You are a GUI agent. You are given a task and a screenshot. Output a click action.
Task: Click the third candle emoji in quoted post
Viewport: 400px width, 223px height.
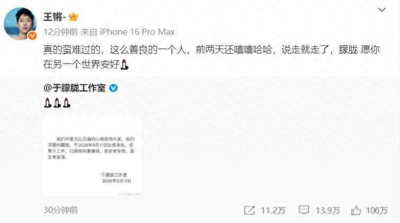tap(66, 103)
